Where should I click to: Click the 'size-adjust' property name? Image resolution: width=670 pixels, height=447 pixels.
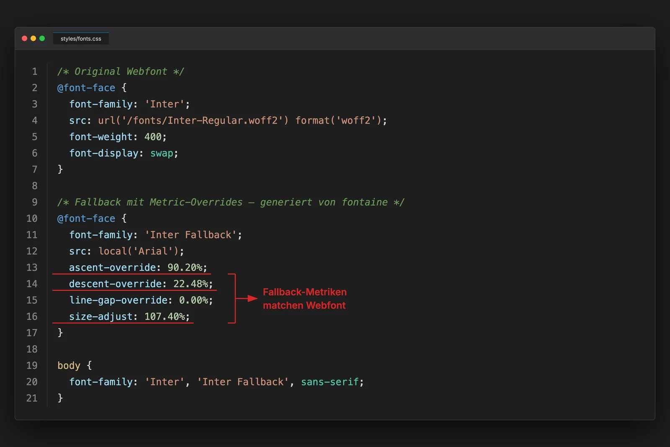pyautogui.click(x=100, y=317)
